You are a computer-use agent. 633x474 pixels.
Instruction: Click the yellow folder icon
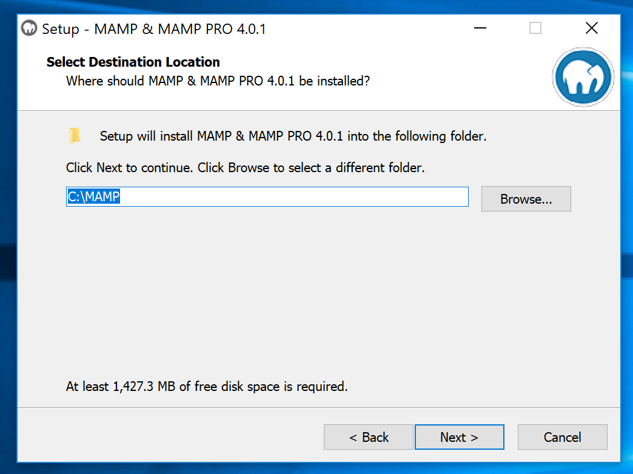click(75, 136)
